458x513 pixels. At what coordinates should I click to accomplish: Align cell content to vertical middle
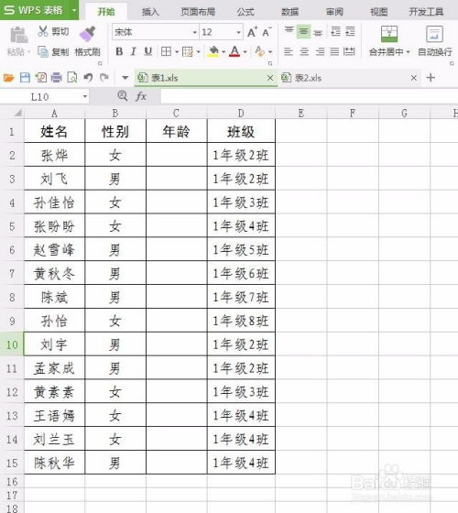tap(303, 32)
